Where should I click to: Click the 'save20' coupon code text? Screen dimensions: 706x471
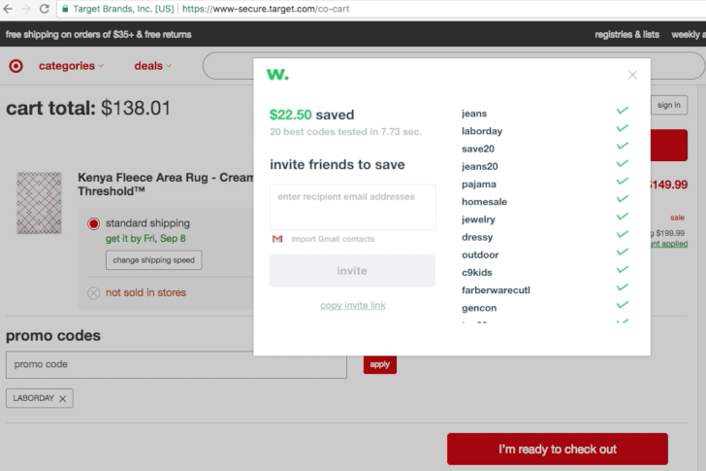tap(478, 149)
